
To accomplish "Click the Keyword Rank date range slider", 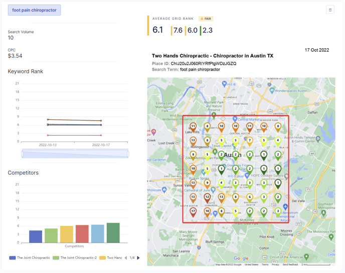I will pyautogui.click(x=75, y=154).
